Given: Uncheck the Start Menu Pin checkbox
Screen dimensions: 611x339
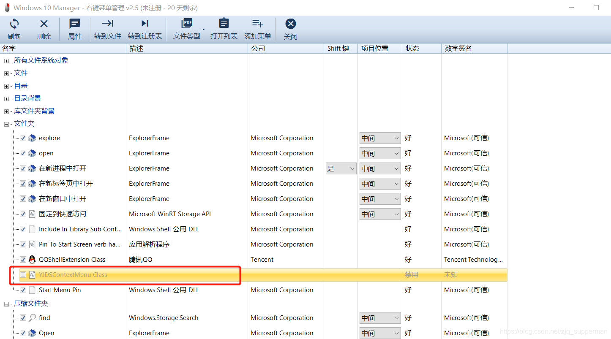Looking at the screenshot, I should pyautogui.click(x=23, y=290).
